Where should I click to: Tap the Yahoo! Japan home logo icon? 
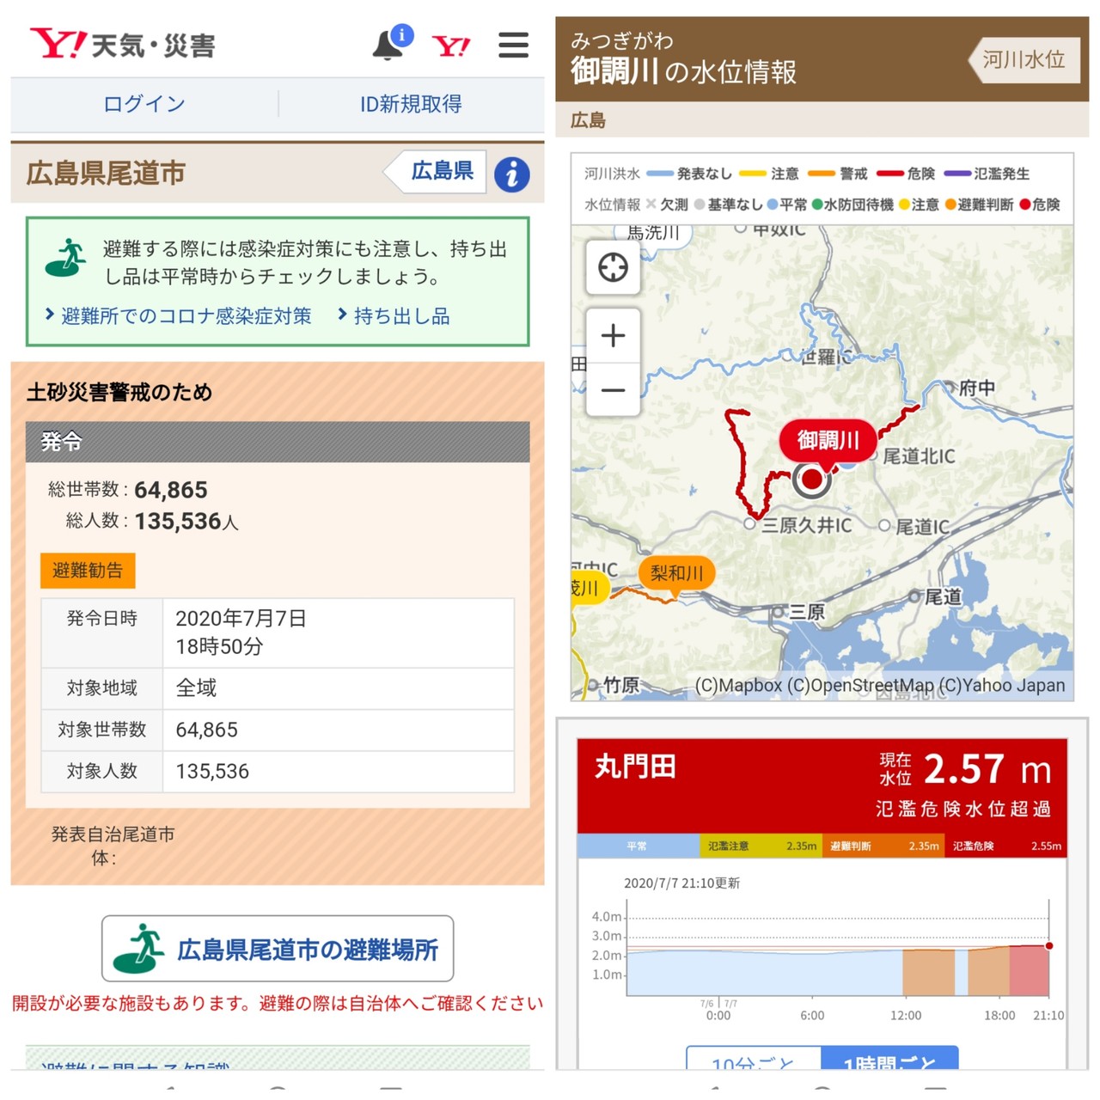pyautogui.click(x=451, y=46)
